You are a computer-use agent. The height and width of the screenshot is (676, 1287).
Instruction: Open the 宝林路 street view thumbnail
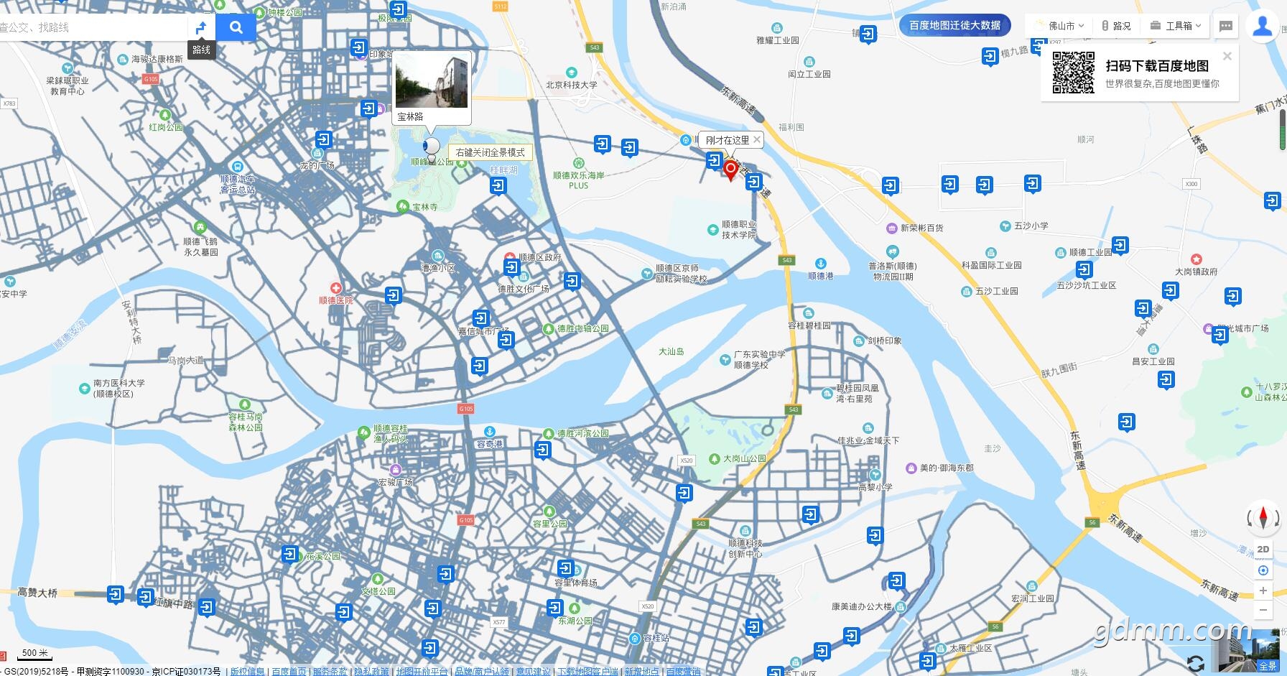tap(432, 82)
